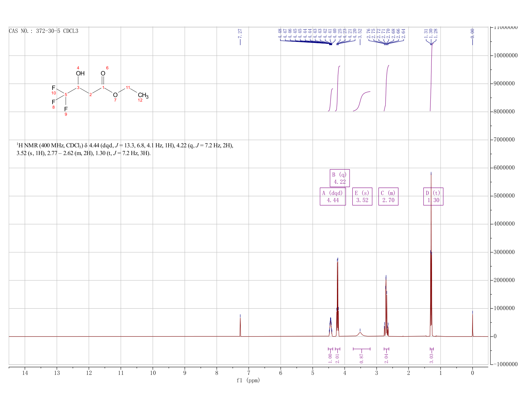
Task: Click the 7.27 solvent peak label
Action: 240,34
